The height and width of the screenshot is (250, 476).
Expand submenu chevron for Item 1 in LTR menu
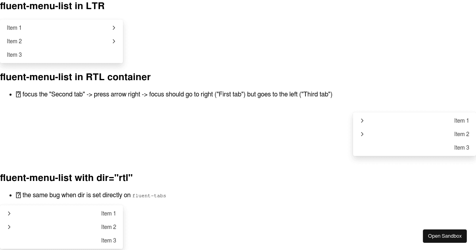coord(114,28)
